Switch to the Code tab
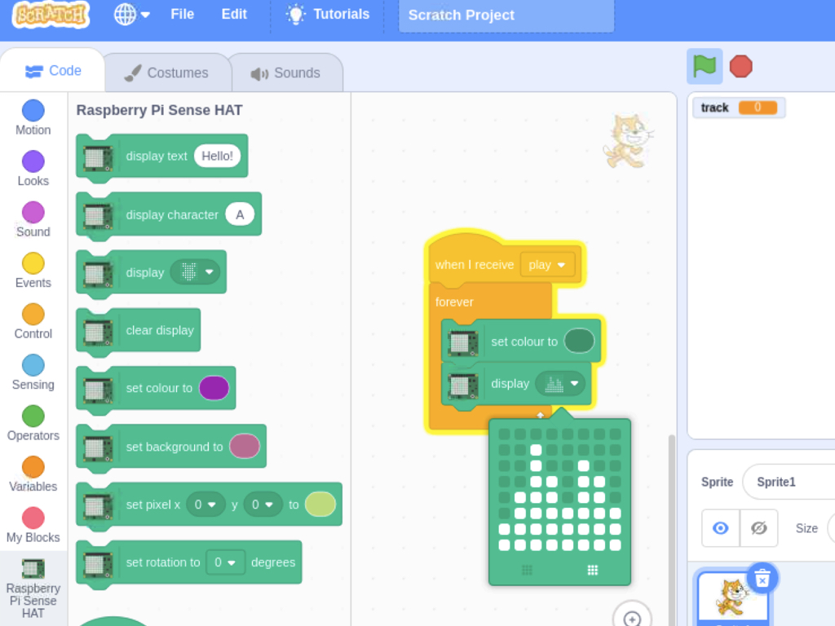The width and height of the screenshot is (835, 626). coord(53,71)
